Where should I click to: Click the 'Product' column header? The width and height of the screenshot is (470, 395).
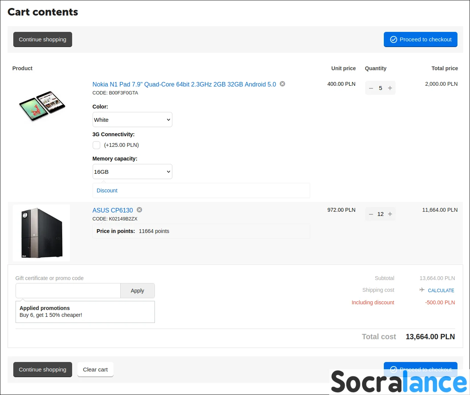(22, 68)
